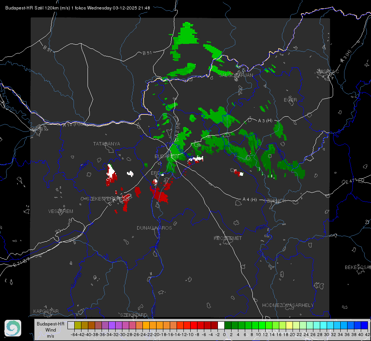Click the ÉRD town label south of Budapest
This screenshot has width=371, height=341.
click(155, 173)
